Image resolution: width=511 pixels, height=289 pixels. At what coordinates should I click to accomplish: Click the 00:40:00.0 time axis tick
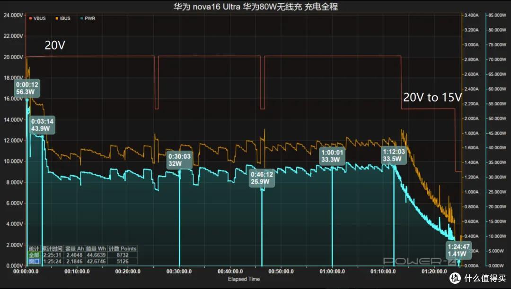coord(230,272)
